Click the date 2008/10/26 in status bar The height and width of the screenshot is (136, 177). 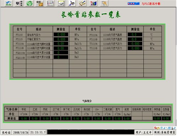coord(21,132)
